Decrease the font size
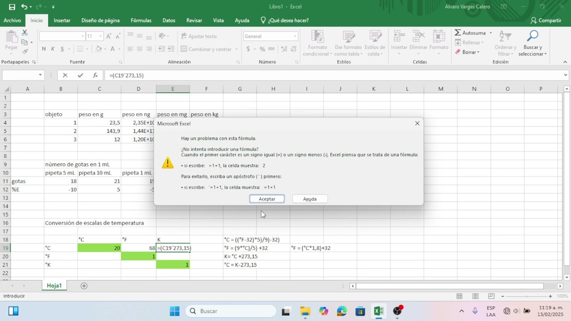Image resolution: width=571 pixels, height=321 pixels. (119, 36)
